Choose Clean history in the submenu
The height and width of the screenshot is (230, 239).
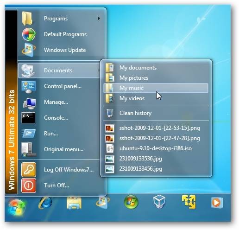(135, 113)
